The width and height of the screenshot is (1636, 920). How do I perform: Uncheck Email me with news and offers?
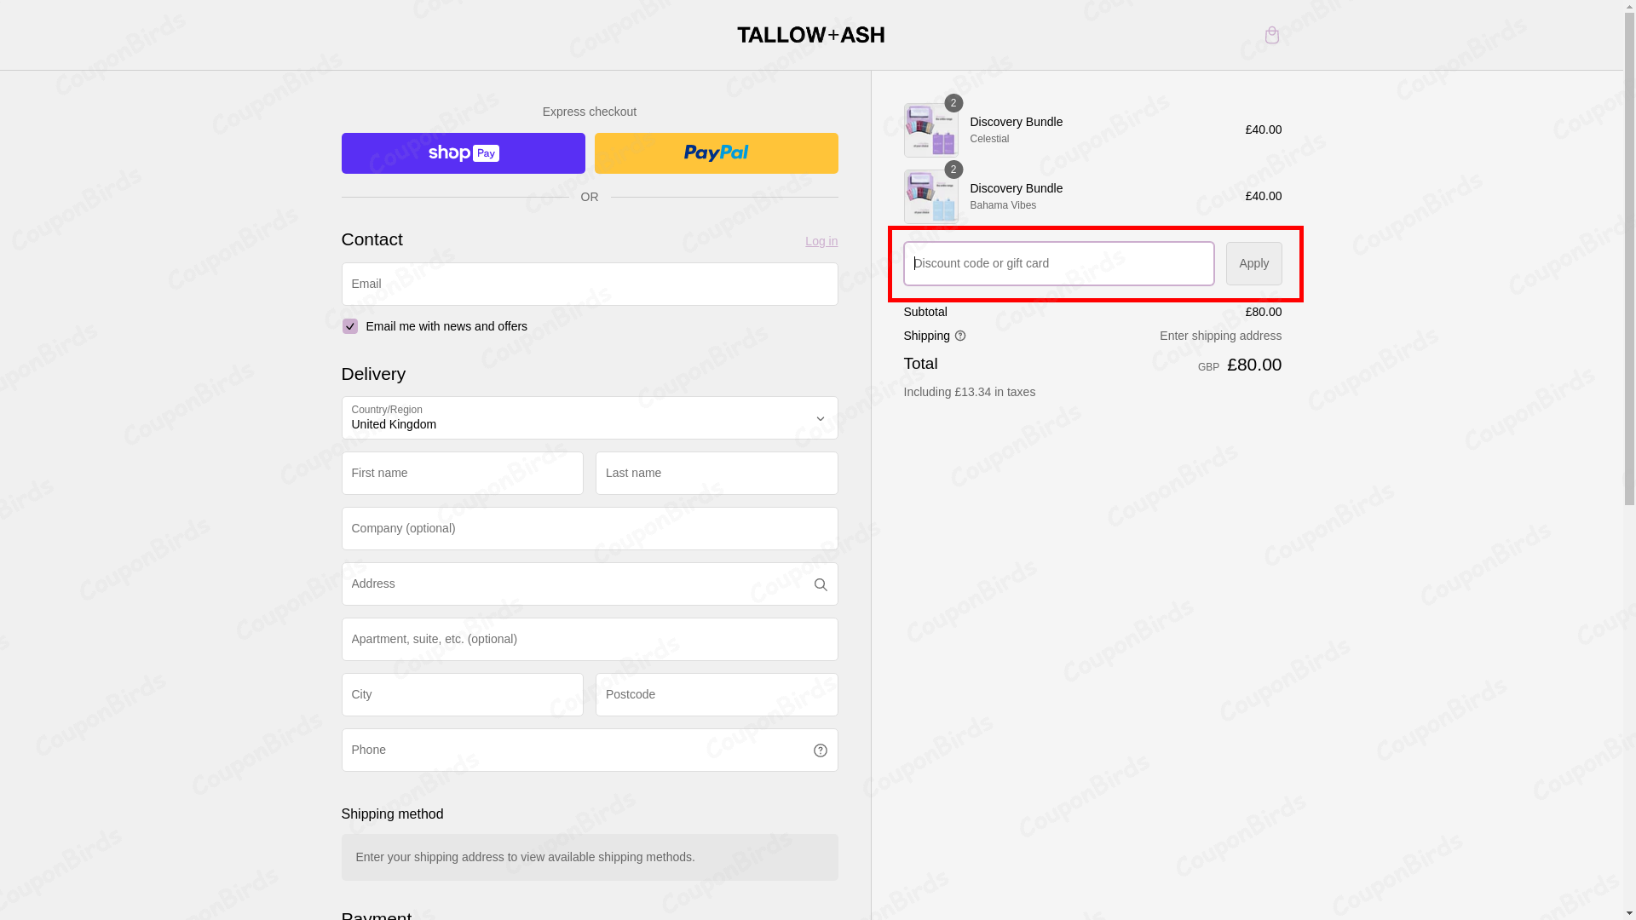[x=349, y=326]
